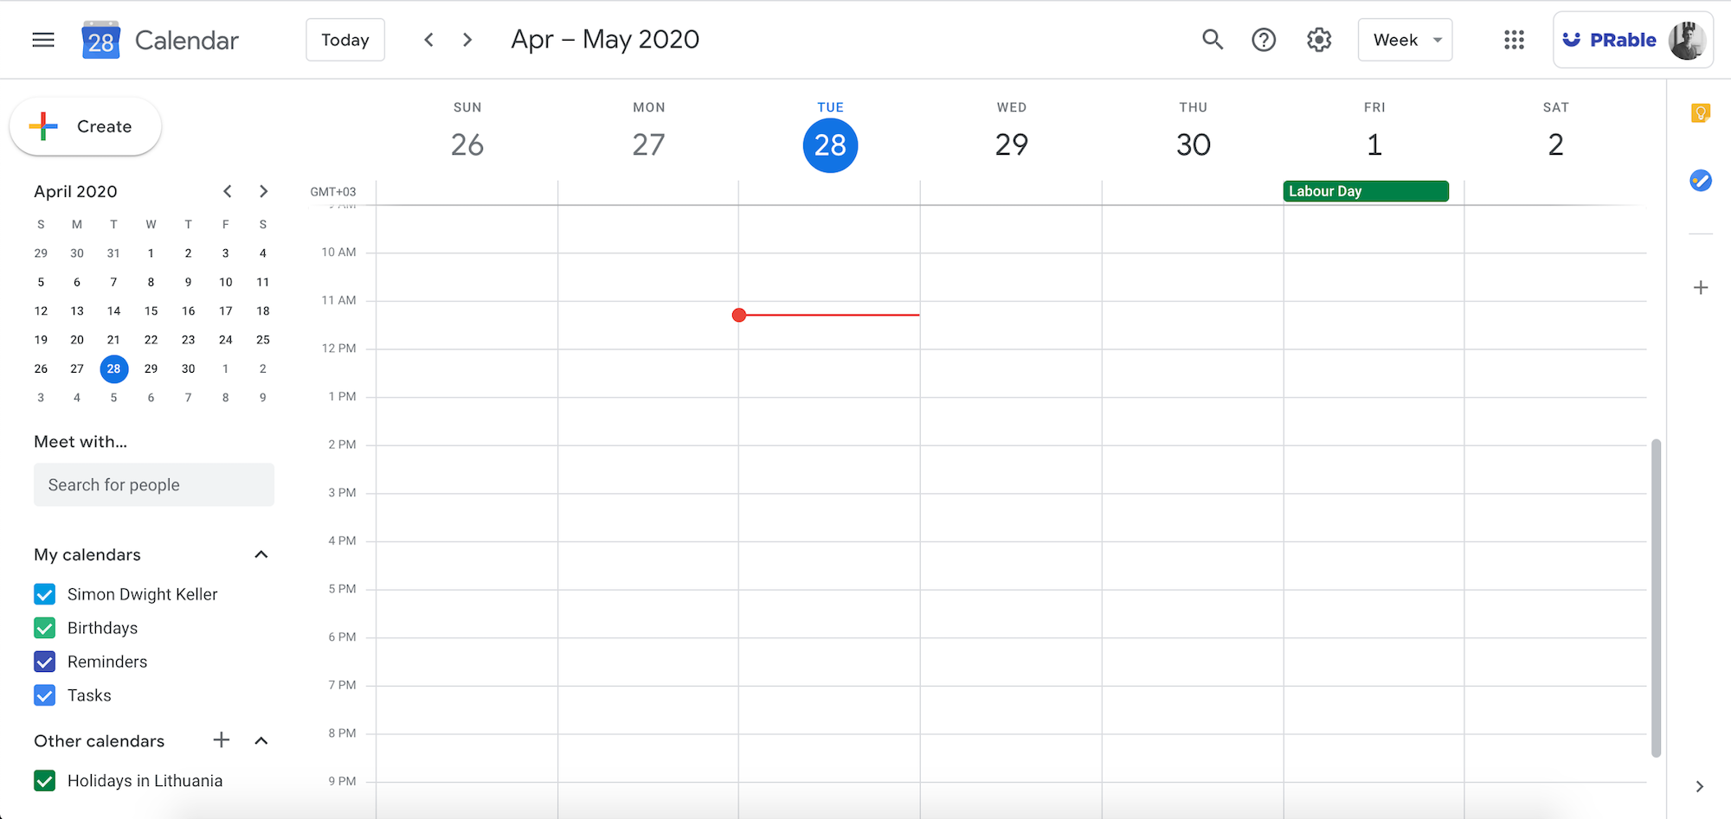Viewport: 1731px width, 819px height.
Task: Click the April 2020 mini calendar title
Action: pyautogui.click(x=75, y=191)
